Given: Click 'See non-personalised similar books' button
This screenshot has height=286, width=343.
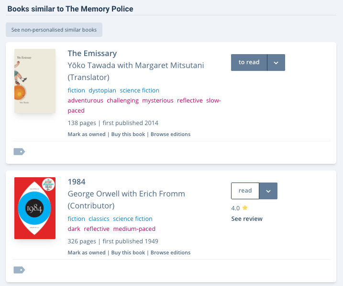Looking at the screenshot, I should point(54,30).
